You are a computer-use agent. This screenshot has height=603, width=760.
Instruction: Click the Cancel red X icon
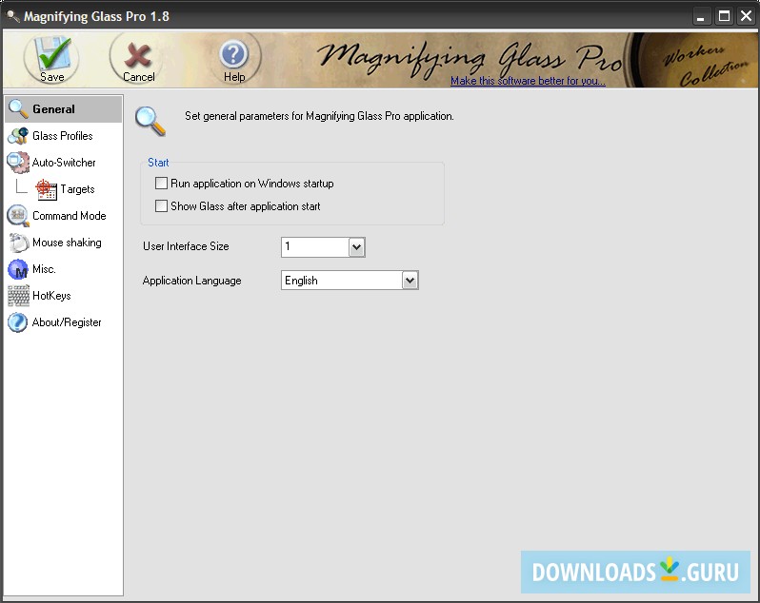tap(138, 54)
